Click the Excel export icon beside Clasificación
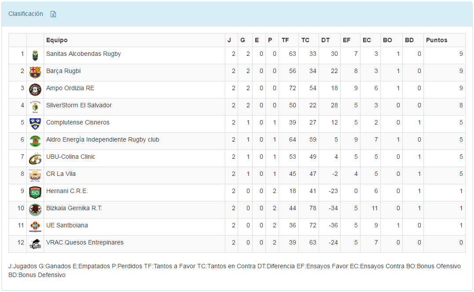 point(53,14)
